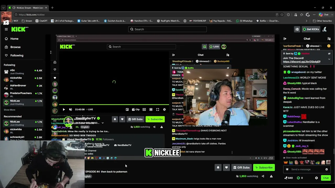Open the Discord invite link in pinned message
Viewport: 335px width, 188px height.
tap(301, 62)
